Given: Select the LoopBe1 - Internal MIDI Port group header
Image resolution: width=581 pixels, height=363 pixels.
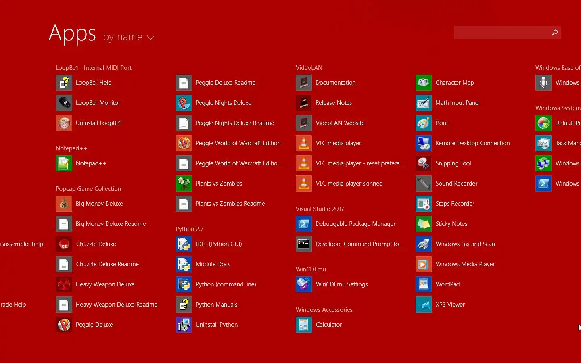Looking at the screenshot, I should coord(94,68).
